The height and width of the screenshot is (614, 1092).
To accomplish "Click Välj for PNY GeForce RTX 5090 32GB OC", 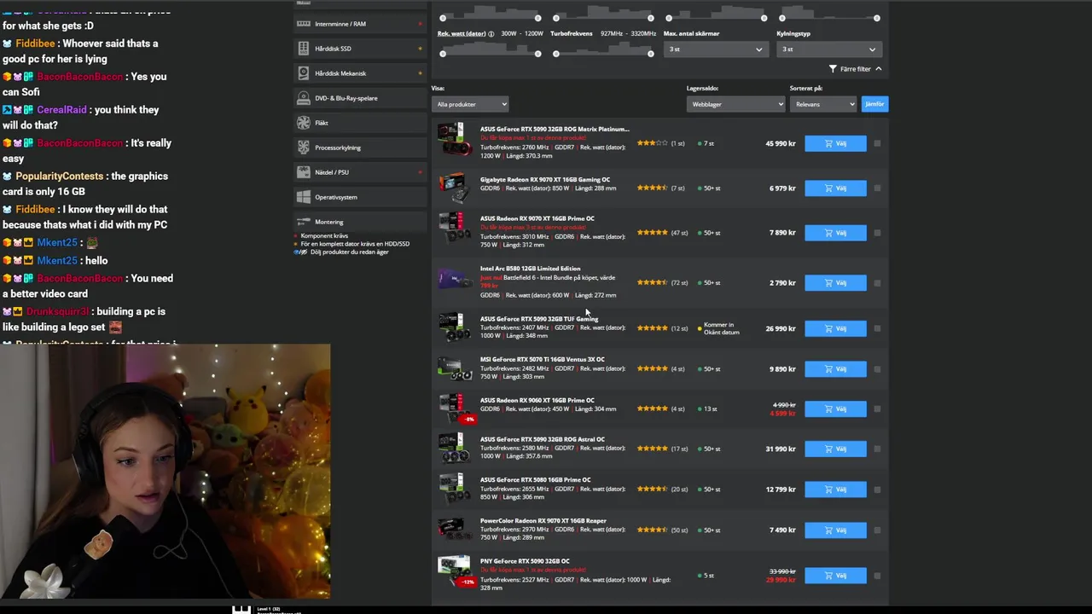I will [x=835, y=575].
